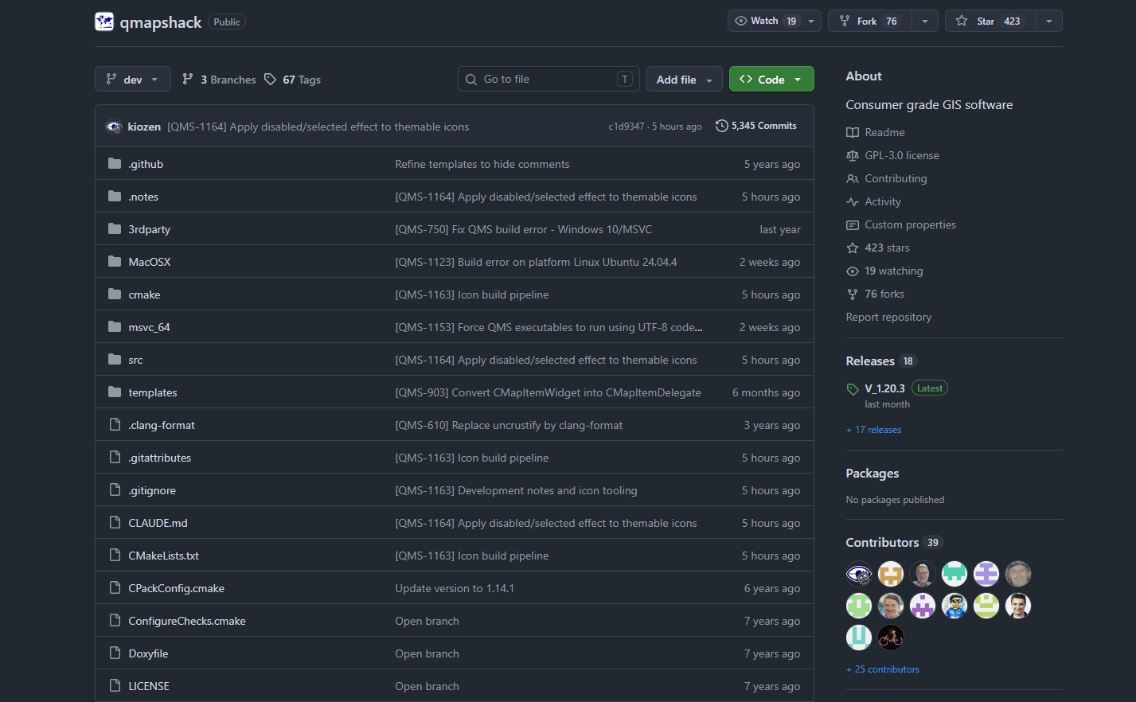Click the tags icon beside 67 Tags
This screenshot has width=1136, height=702.
pos(271,79)
